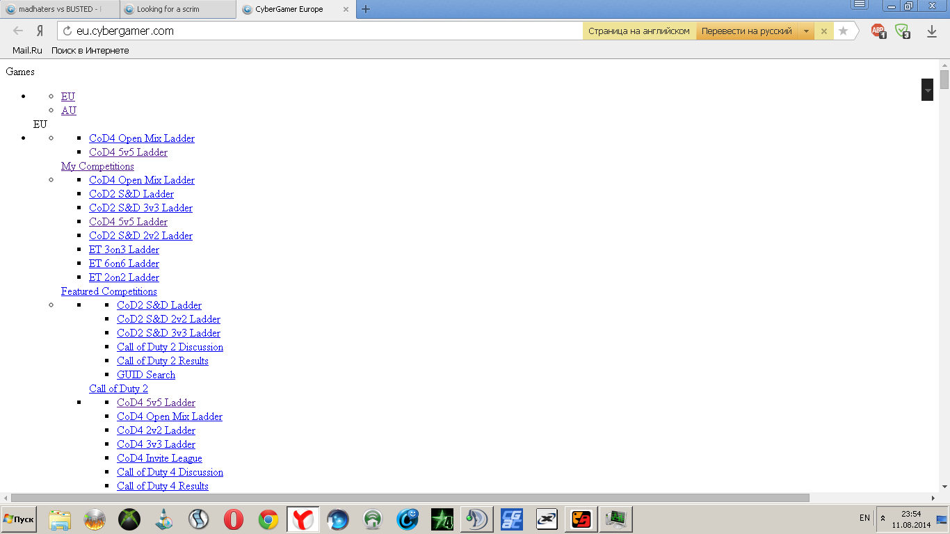The width and height of the screenshot is (950, 534).
Task: Open the 'ET 3on3 Ladder' link
Action: click(x=124, y=250)
